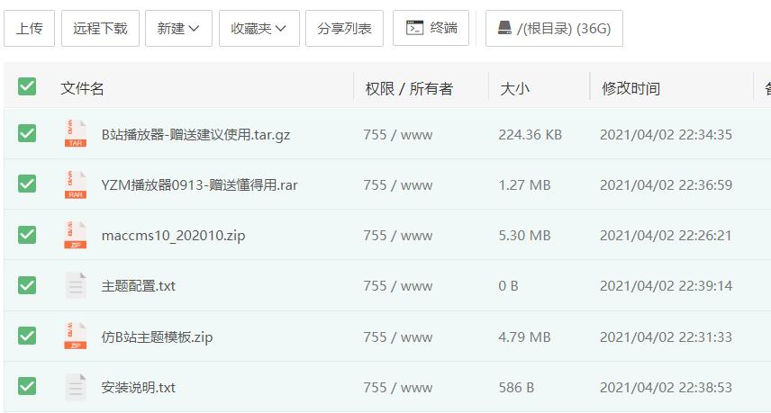Click the text file icon of 安装说明.txt
This screenshot has height=413, width=771.
coord(76,387)
